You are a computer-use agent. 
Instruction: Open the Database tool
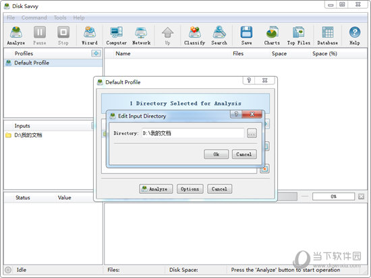click(328, 36)
